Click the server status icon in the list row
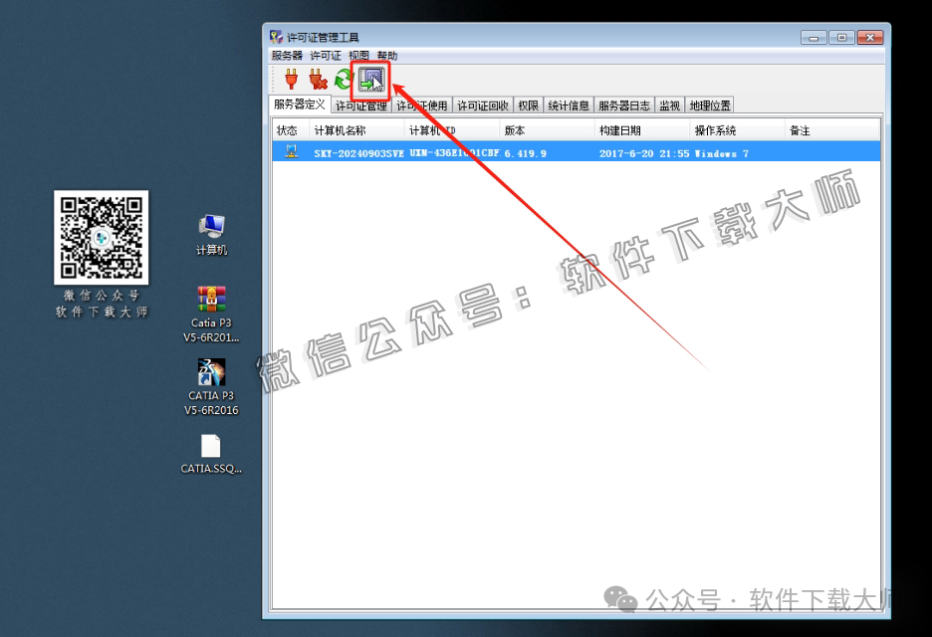The height and width of the screenshot is (637, 932). point(291,151)
